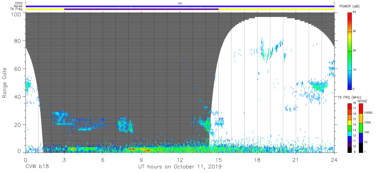Image resolution: width=376 pixels, height=173 pixels.
Task: Click the UT hour tick label 24
Action: click(334, 160)
